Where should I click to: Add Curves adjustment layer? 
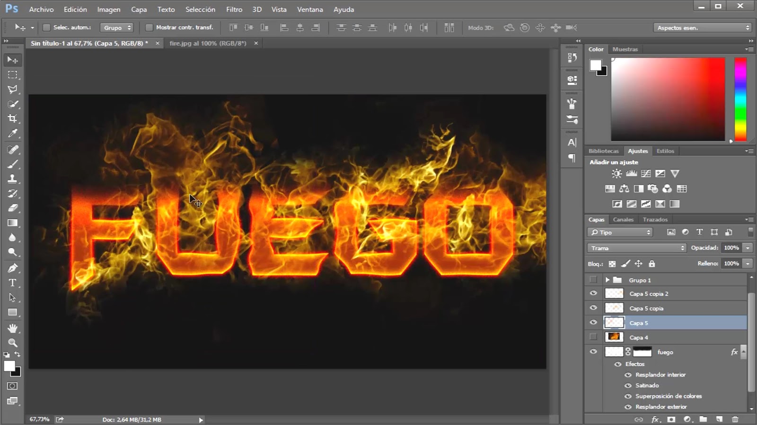(x=646, y=174)
